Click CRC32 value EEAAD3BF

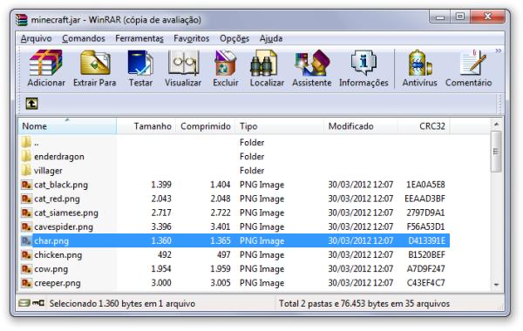425,199
